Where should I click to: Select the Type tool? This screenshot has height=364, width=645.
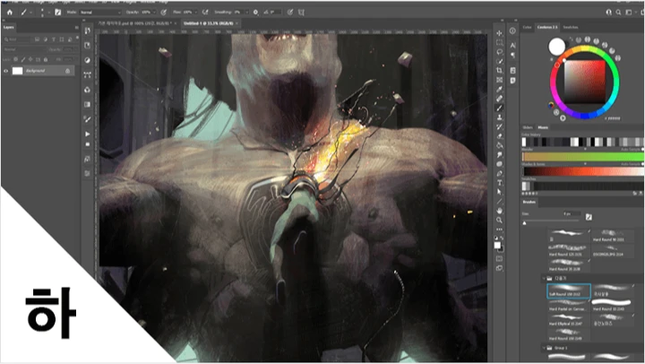[499, 183]
